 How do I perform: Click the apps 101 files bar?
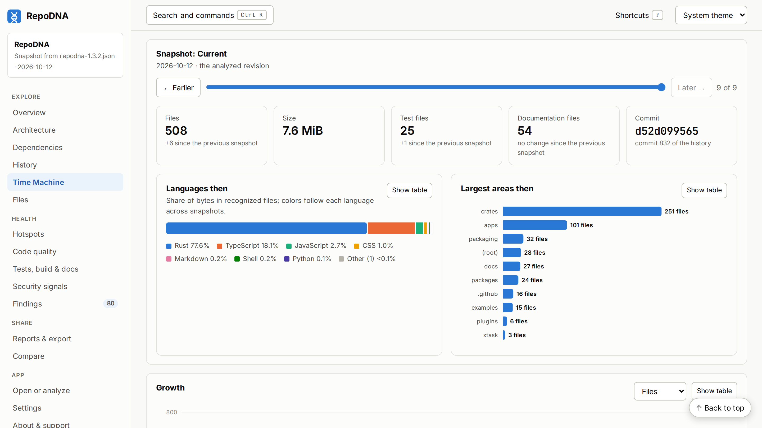(x=535, y=225)
